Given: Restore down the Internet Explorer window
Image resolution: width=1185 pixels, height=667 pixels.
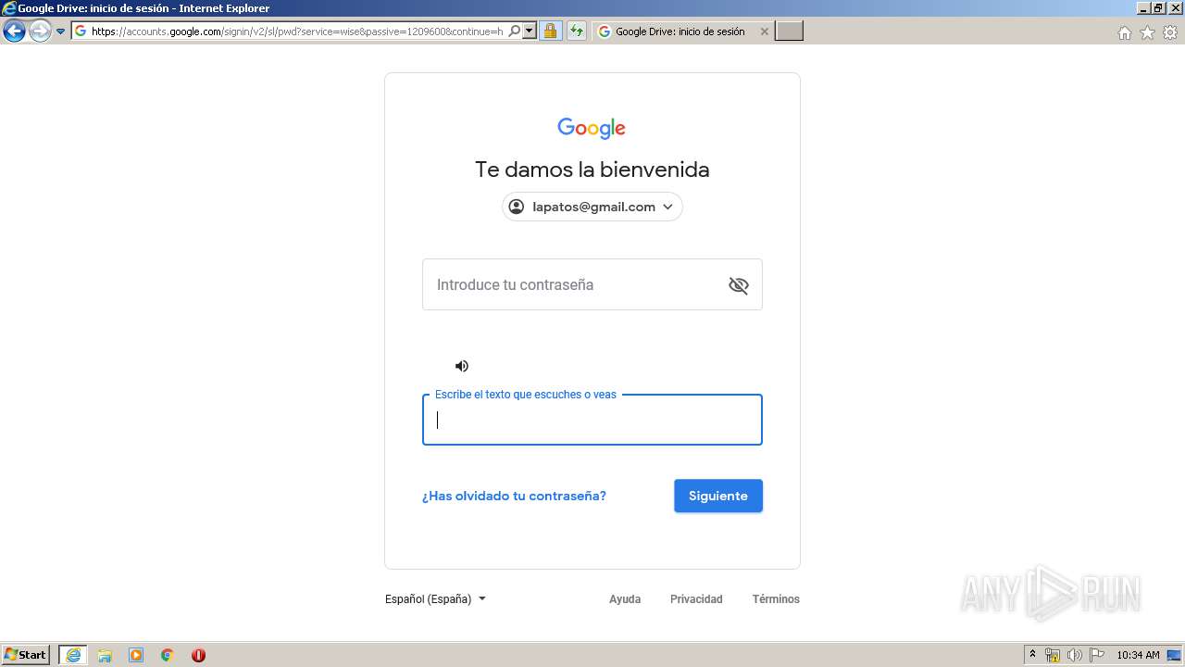Looking at the screenshot, I should [1158, 7].
